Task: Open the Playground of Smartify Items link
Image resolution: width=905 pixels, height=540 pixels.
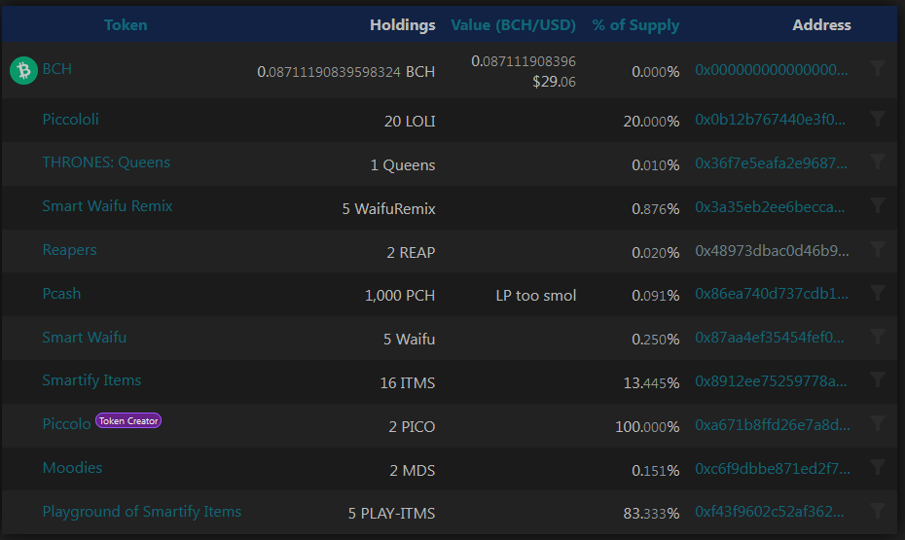Action: [142, 511]
